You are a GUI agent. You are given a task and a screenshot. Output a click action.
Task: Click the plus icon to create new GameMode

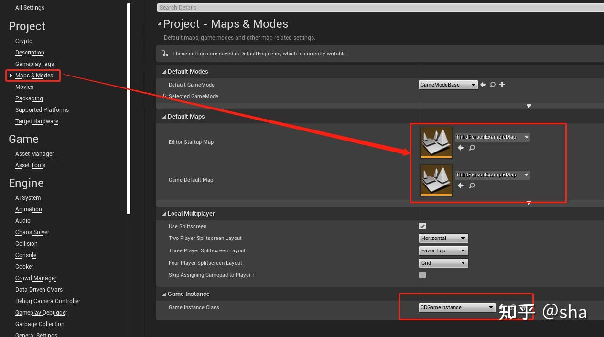click(x=501, y=84)
